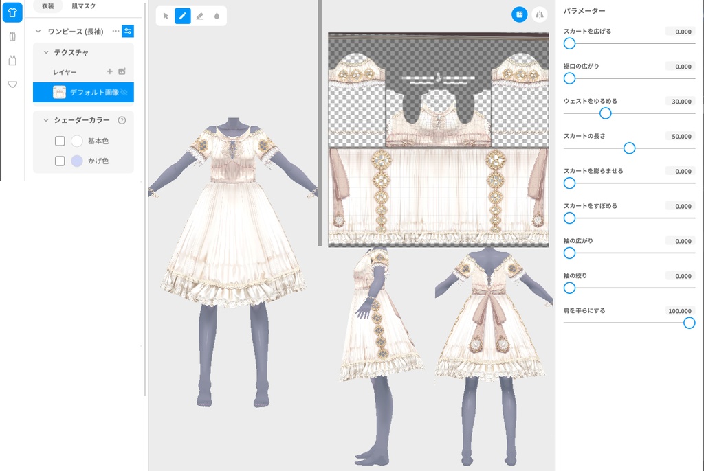
Task: Enable mirror symmetry painting
Action: 539,14
